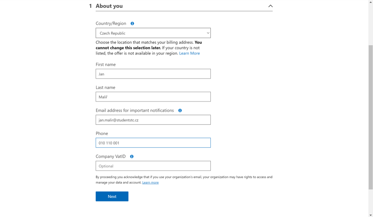This screenshot has width=373, height=217.
Task: Click the 'About you' heading text
Action: [x=109, y=6]
